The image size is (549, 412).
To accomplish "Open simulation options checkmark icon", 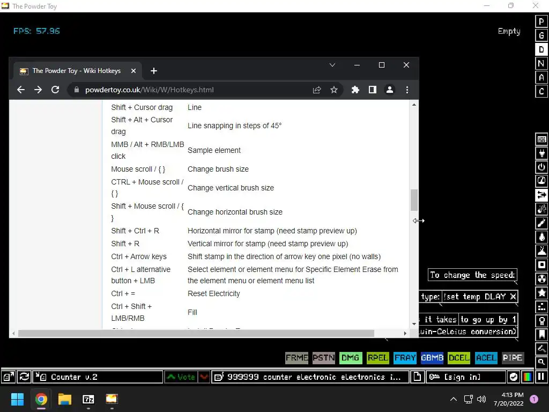I will (513, 377).
